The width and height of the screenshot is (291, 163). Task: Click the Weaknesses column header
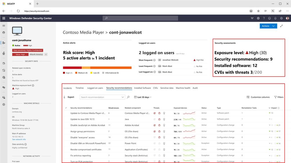(x=114, y=108)
